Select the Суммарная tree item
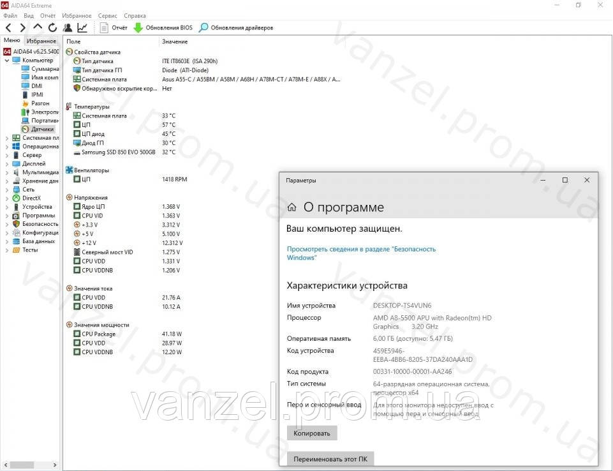The width and height of the screenshot is (613, 471). coord(40,69)
